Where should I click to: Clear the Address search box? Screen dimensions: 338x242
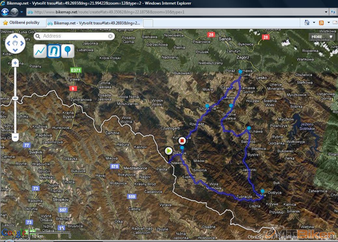110,36
